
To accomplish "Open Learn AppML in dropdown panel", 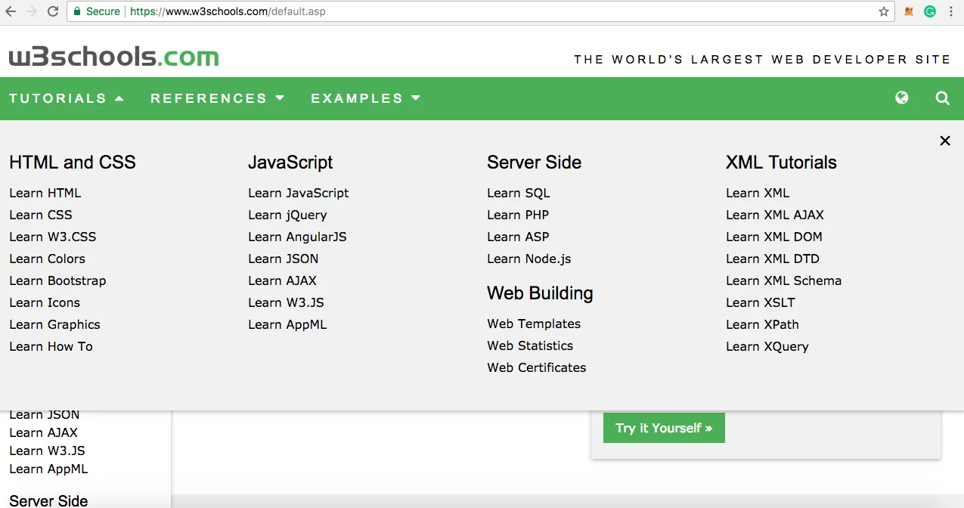I will (x=287, y=324).
